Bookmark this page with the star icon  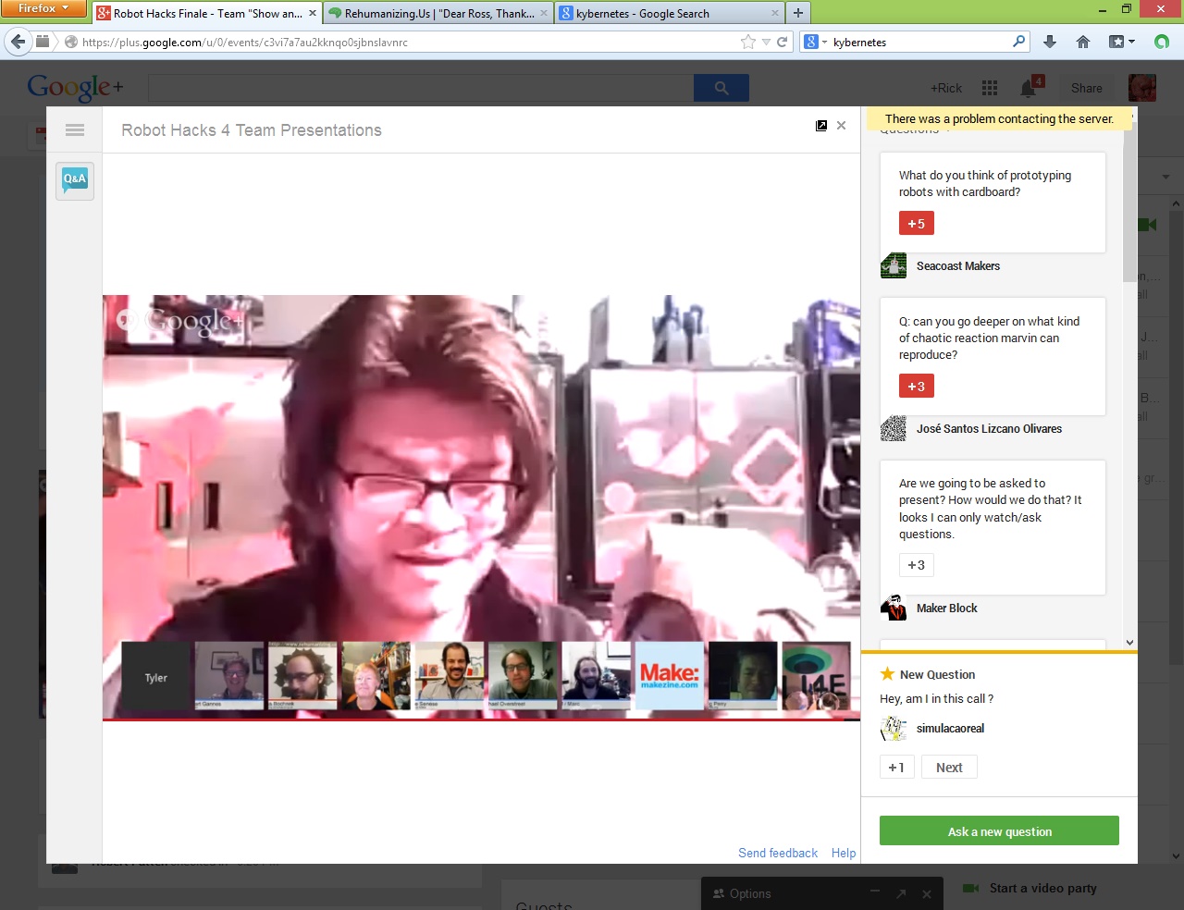(747, 42)
